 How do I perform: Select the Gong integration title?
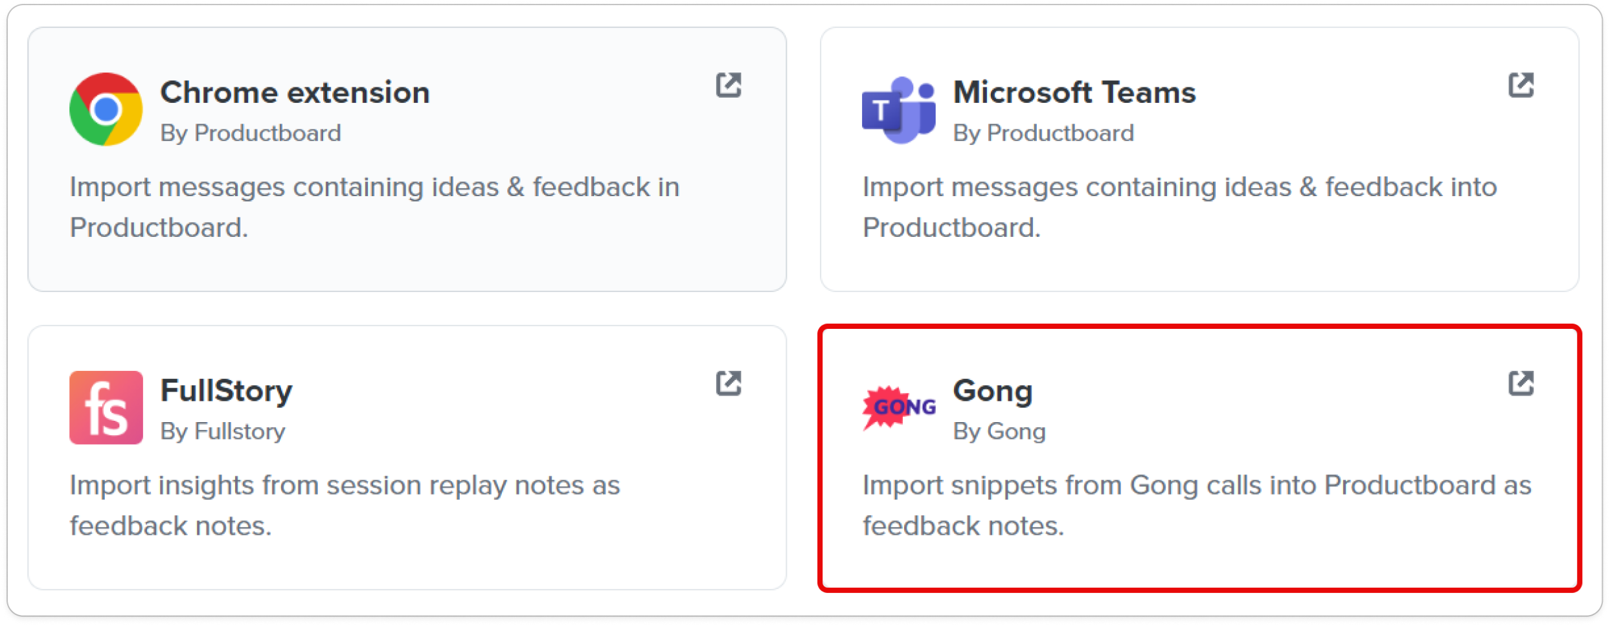993,392
